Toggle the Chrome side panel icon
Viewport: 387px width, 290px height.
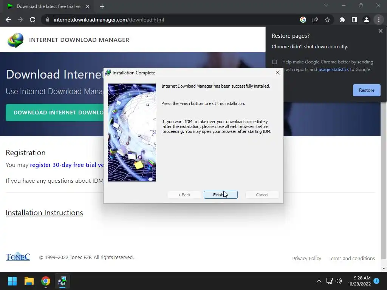pyautogui.click(x=354, y=20)
